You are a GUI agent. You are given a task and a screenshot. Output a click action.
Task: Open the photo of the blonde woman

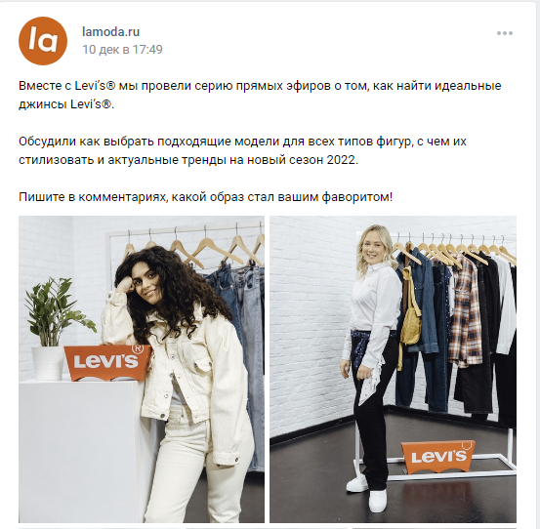[x=393, y=369]
